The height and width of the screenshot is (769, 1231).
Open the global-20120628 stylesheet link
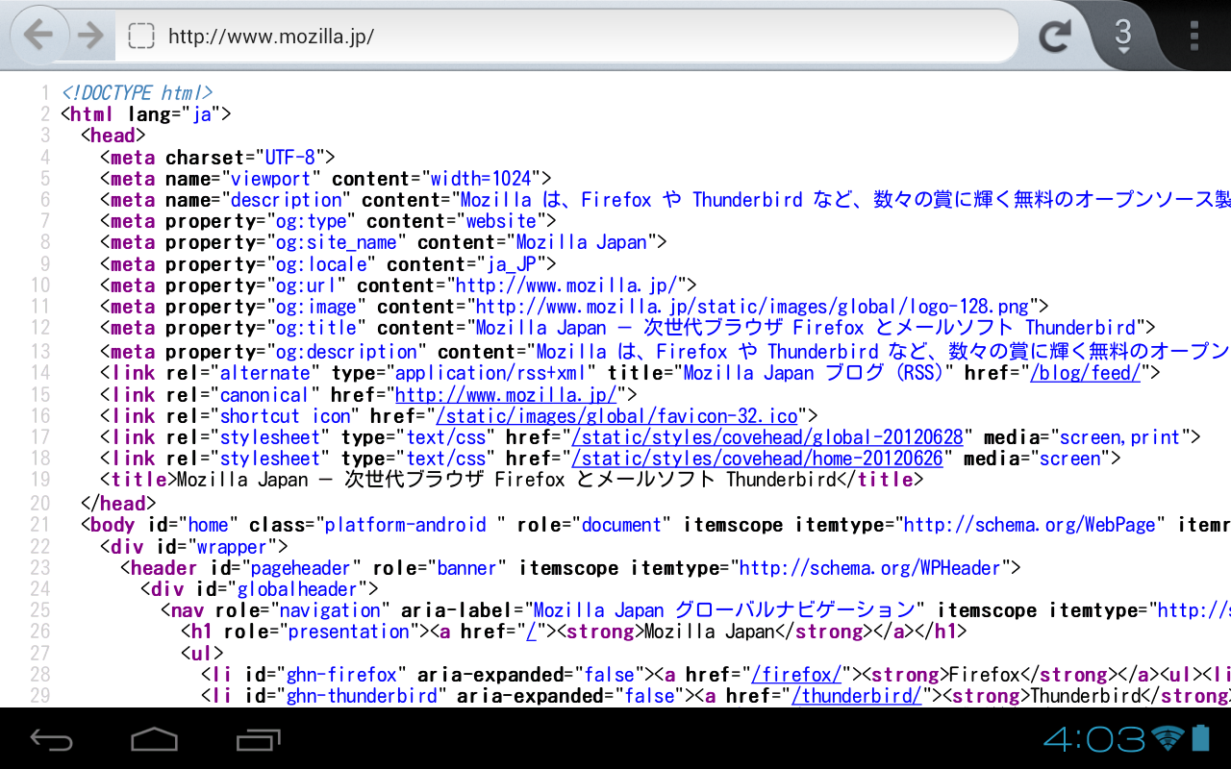(x=767, y=437)
